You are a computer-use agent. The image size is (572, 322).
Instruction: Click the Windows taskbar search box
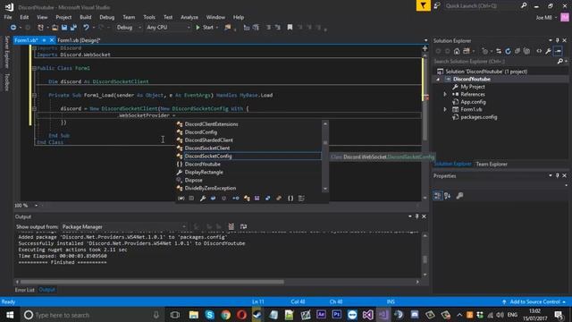point(92,315)
